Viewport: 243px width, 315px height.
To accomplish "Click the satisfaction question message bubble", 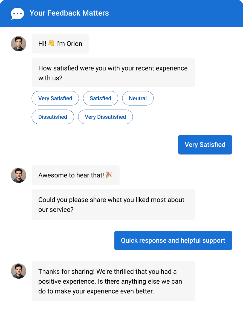I will pyautogui.click(x=113, y=72).
